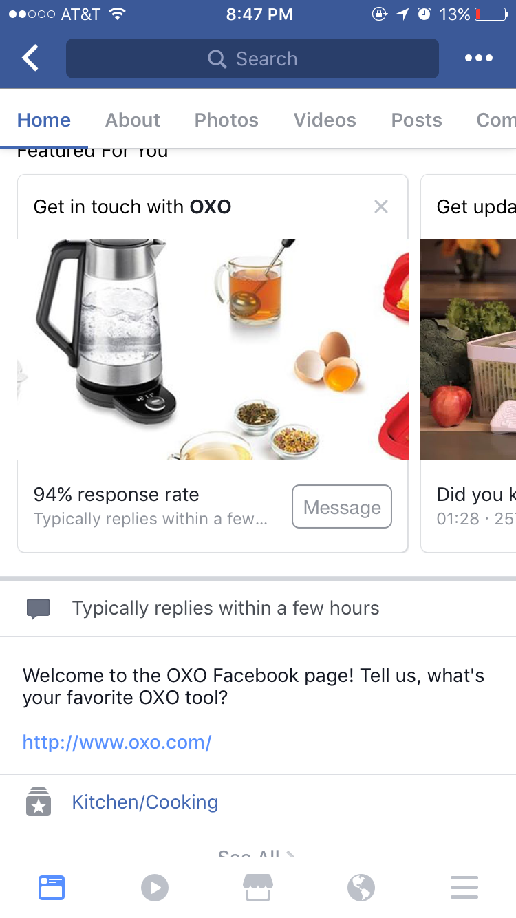Open the Notifications globe icon
The image size is (516, 918).
pyautogui.click(x=361, y=888)
